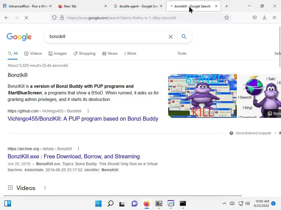
Task: Open Task View from taskbar
Action: point(122,203)
